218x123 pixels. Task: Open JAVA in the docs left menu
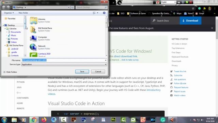click(19, 87)
